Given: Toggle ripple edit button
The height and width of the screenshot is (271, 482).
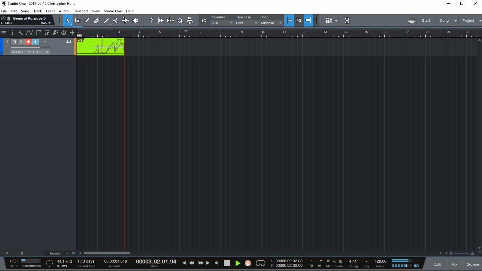Looking at the screenshot, I should coord(299,20).
